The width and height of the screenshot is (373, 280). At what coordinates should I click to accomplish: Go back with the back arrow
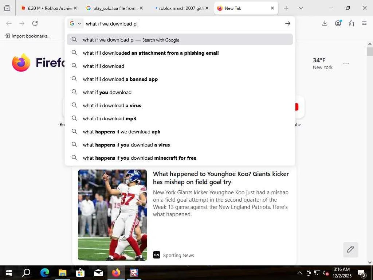pyautogui.click(x=9, y=23)
